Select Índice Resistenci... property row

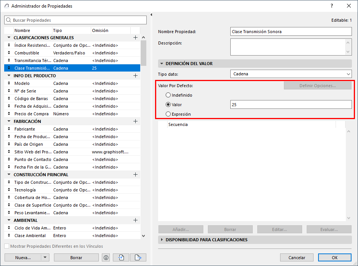tap(72, 45)
